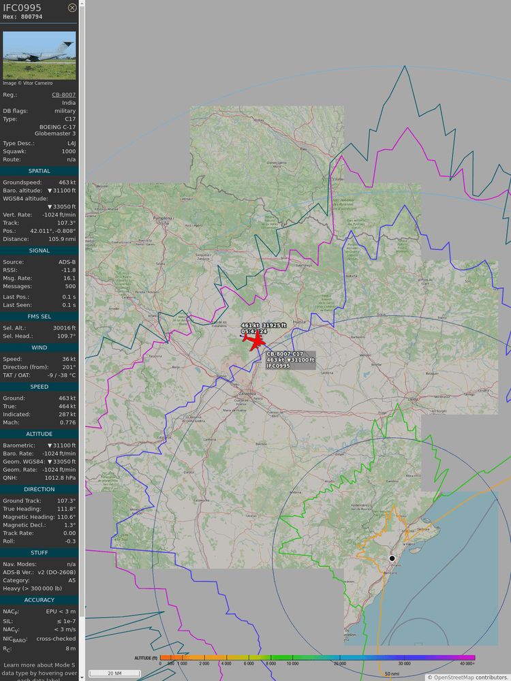Click the NACp EPU < 3 m value
The height and width of the screenshot is (681, 511).
point(61,612)
